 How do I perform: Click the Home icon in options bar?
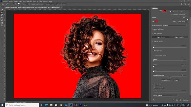click(3, 4)
